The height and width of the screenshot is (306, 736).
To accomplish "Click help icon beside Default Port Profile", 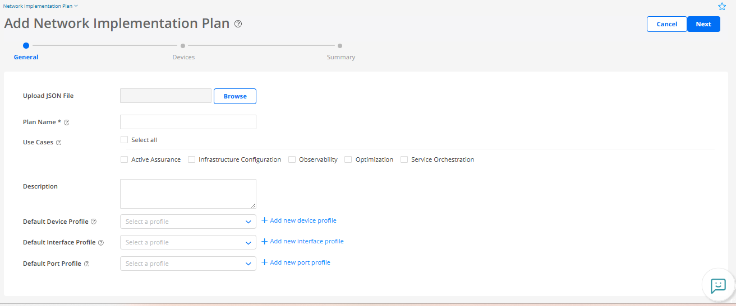I will 87,263.
